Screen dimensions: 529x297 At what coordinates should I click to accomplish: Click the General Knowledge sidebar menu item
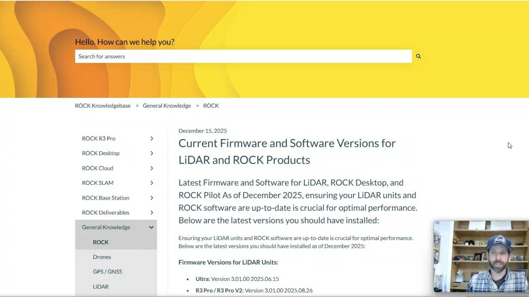coord(106,227)
